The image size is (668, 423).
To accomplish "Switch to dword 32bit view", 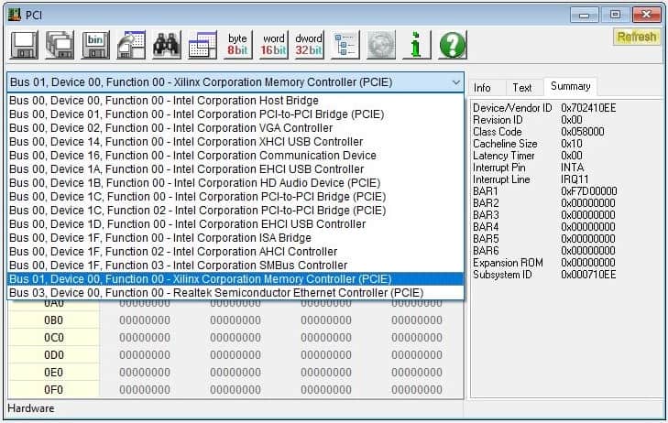I will [309, 44].
